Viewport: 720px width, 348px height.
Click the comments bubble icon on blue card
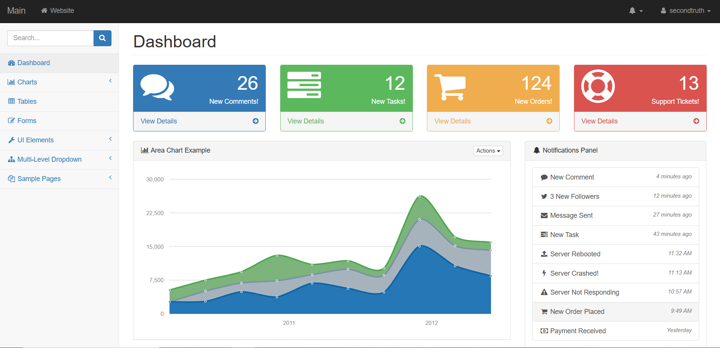pyautogui.click(x=157, y=87)
